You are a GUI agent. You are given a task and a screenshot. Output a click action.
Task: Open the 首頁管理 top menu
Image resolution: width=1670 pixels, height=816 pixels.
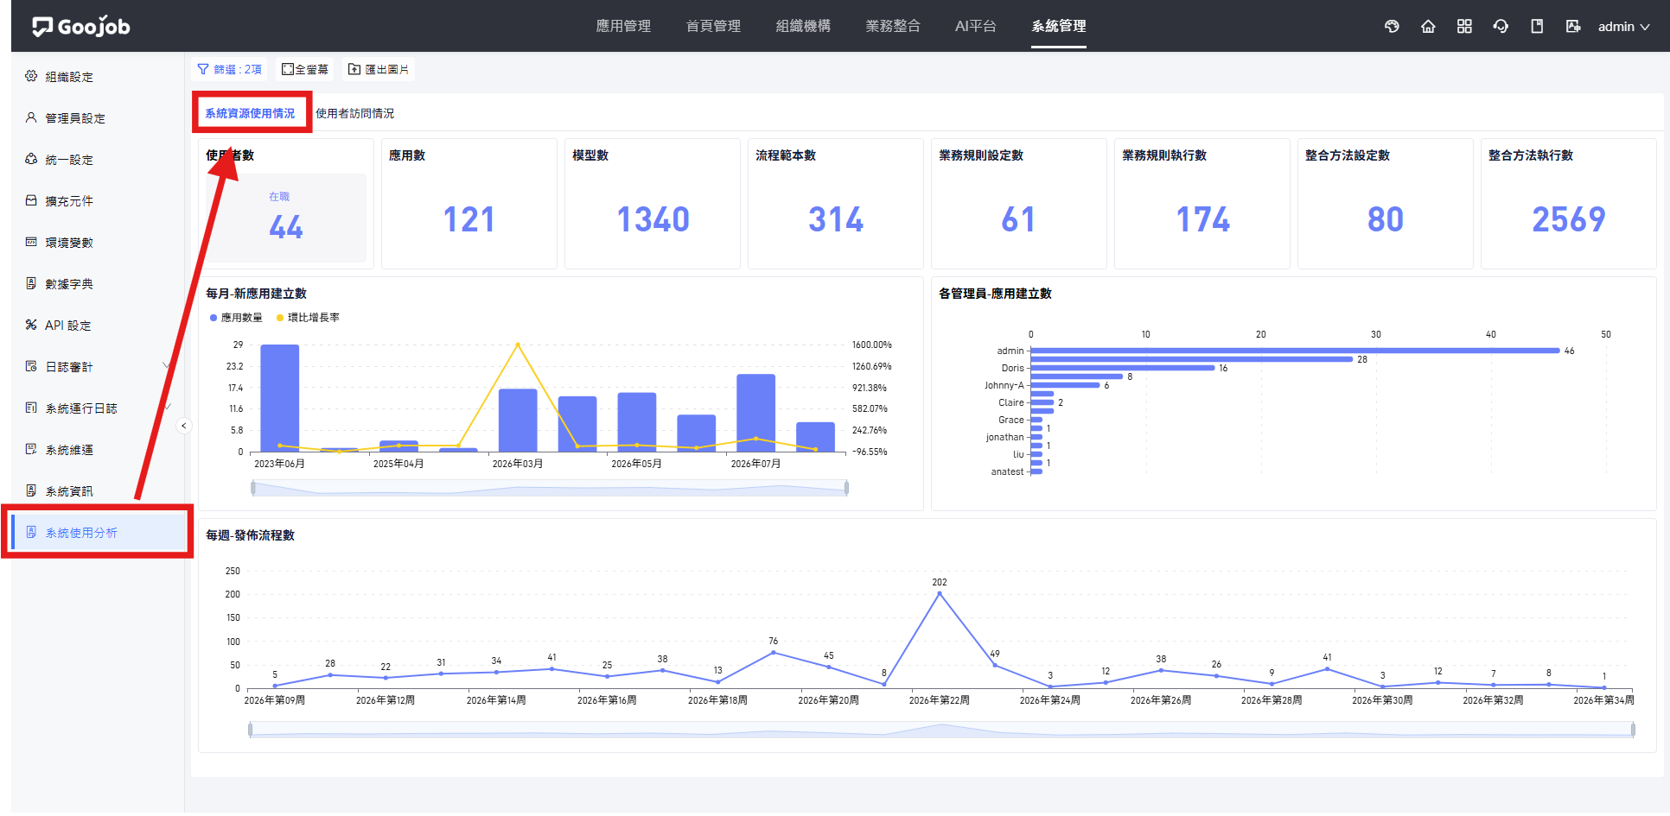(x=713, y=26)
